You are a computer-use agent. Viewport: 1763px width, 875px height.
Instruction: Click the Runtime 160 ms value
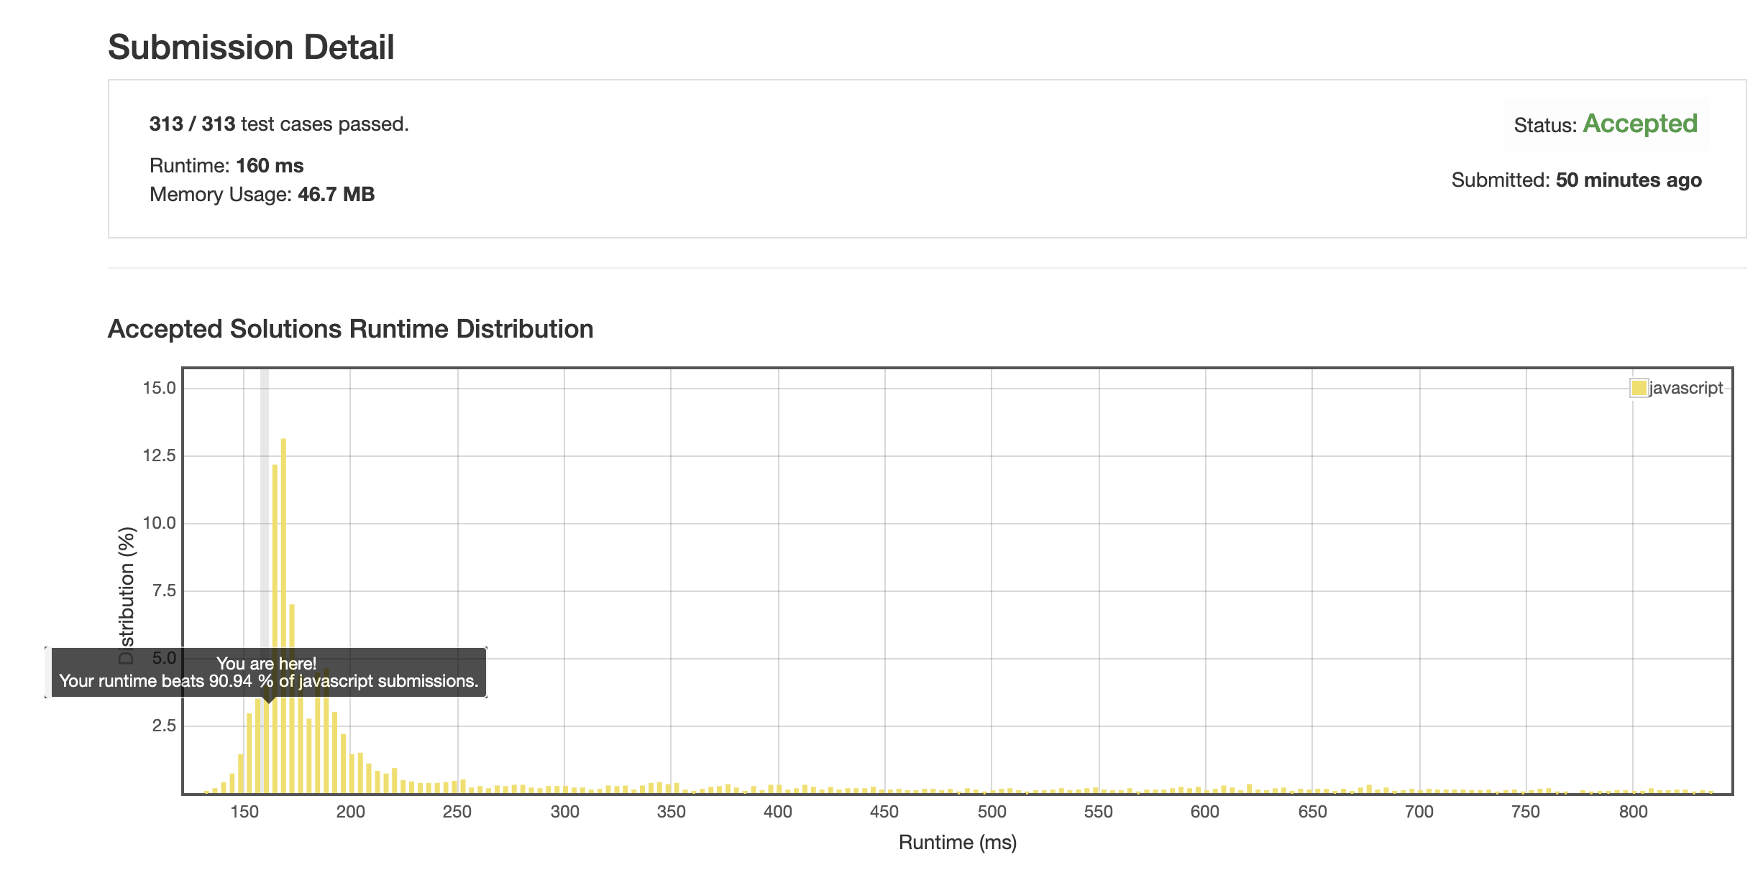click(270, 166)
